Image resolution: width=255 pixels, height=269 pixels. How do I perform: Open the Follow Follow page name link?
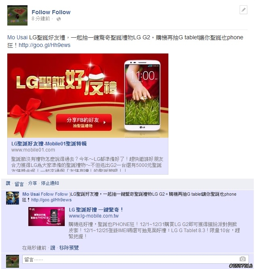(51, 12)
